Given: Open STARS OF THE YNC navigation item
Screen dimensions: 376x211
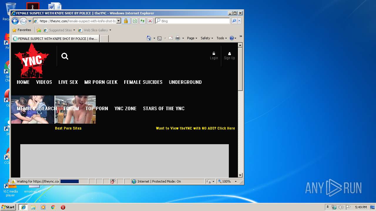Looking at the screenshot, I should tap(164, 108).
